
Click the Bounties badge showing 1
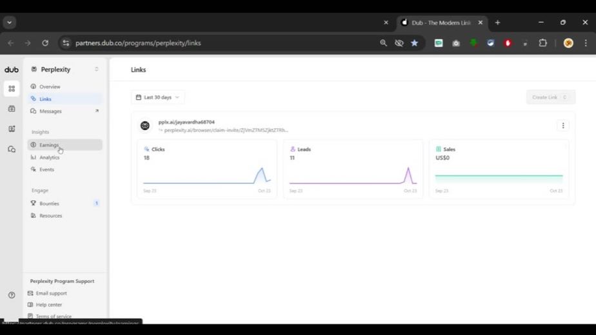(97, 203)
